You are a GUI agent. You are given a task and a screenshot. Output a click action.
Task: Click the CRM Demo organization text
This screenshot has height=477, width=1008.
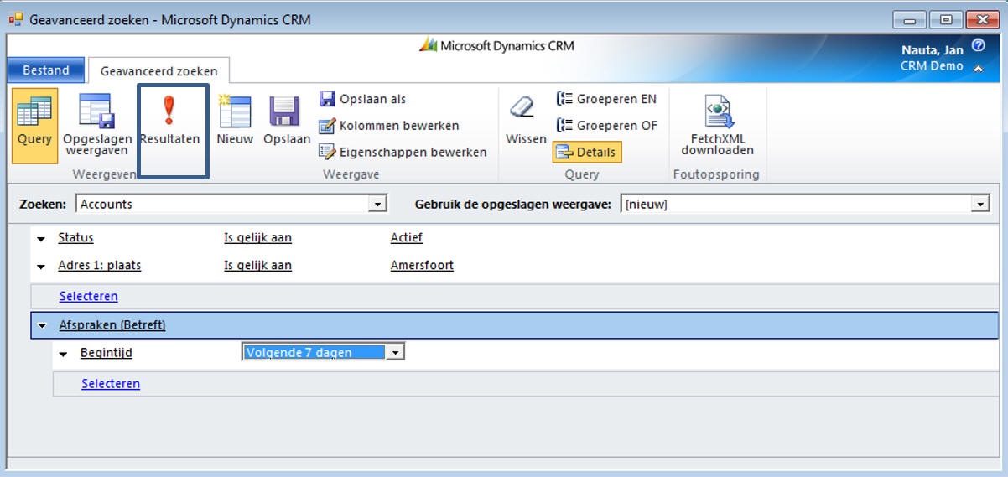pyautogui.click(x=932, y=66)
